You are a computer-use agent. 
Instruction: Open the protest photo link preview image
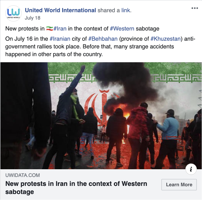click(x=101, y=116)
